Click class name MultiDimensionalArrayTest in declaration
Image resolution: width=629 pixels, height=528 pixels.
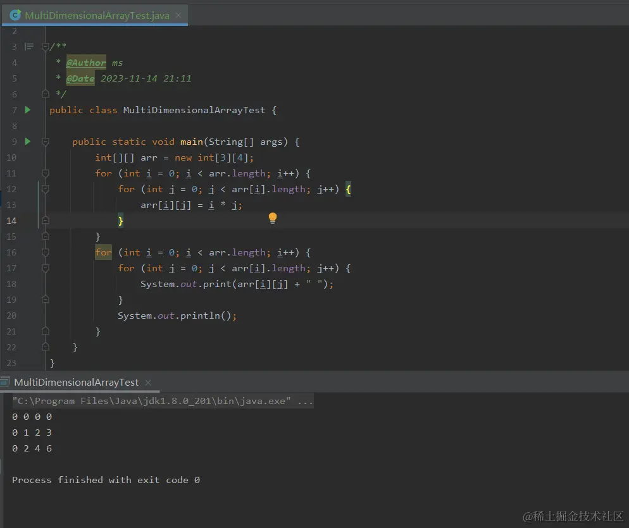194,110
